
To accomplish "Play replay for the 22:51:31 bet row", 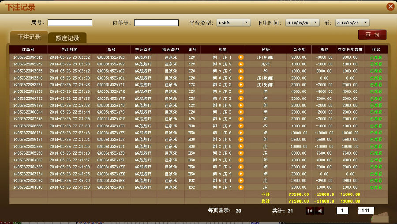I will pyautogui.click(x=241, y=140).
